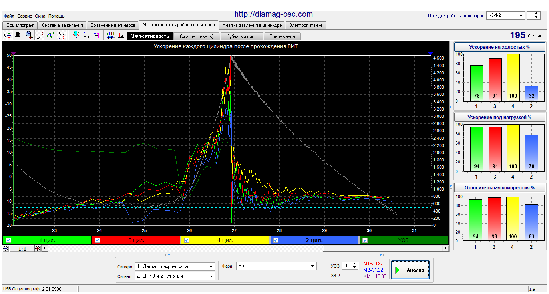Image resolution: width=549 pixels, height=294 pixels.
Task: Click the 1:1 zoom reset button
Action: 22,248
